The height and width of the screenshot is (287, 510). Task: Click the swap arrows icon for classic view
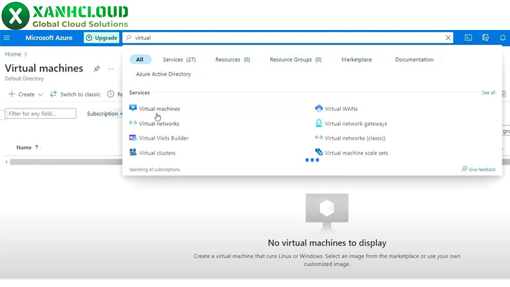(54, 94)
